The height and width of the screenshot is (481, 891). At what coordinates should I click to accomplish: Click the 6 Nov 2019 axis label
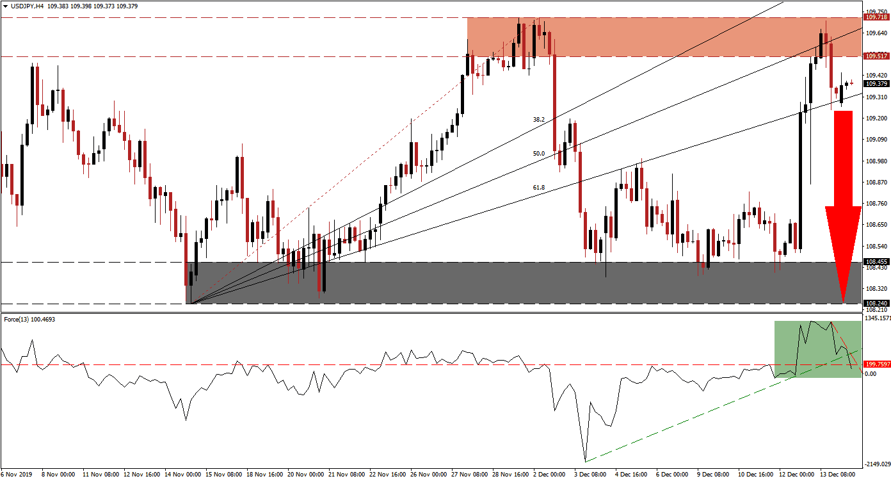click(x=17, y=475)
